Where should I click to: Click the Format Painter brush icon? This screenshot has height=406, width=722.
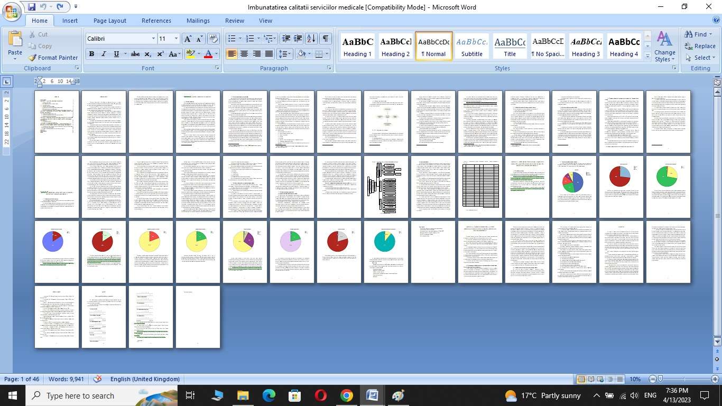32,58
